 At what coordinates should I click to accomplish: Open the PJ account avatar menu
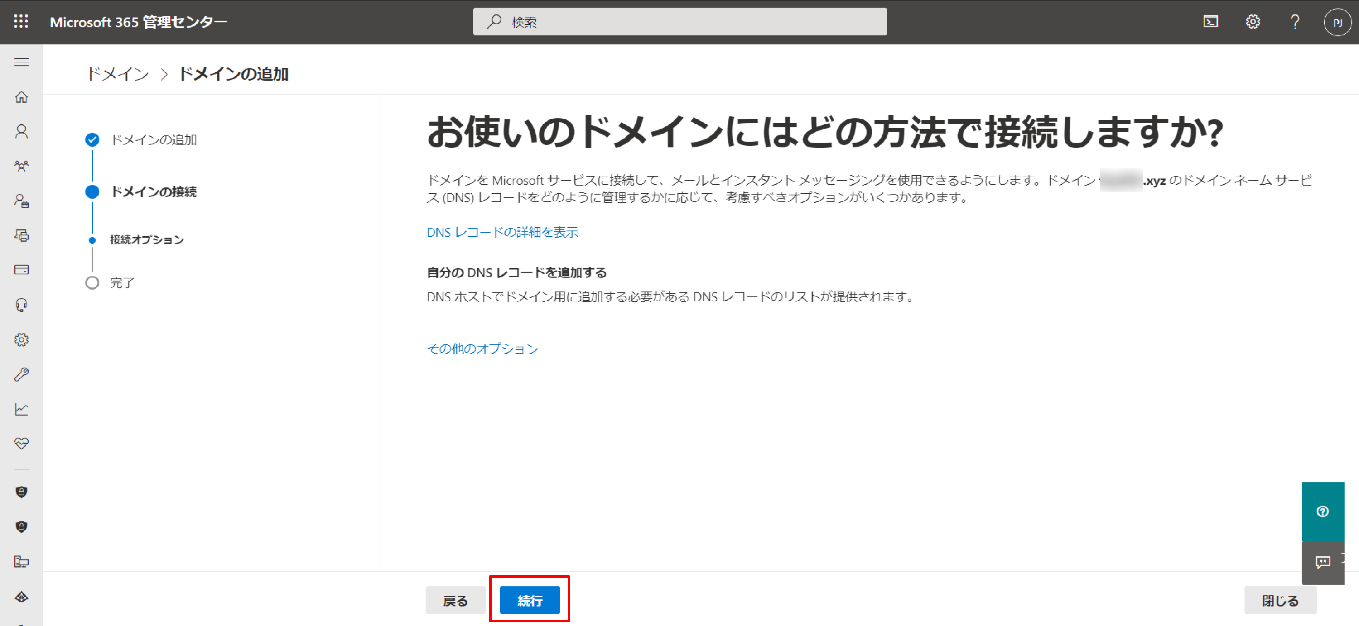pos(1337,22)
